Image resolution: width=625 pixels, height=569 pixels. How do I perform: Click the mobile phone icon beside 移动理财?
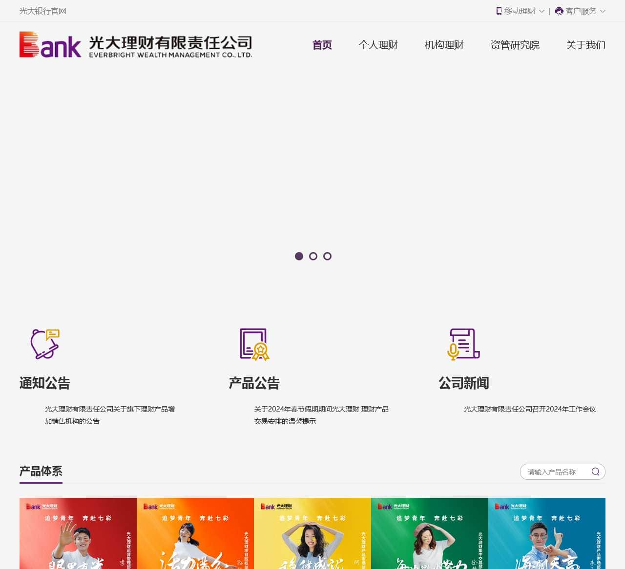[499, 11]
